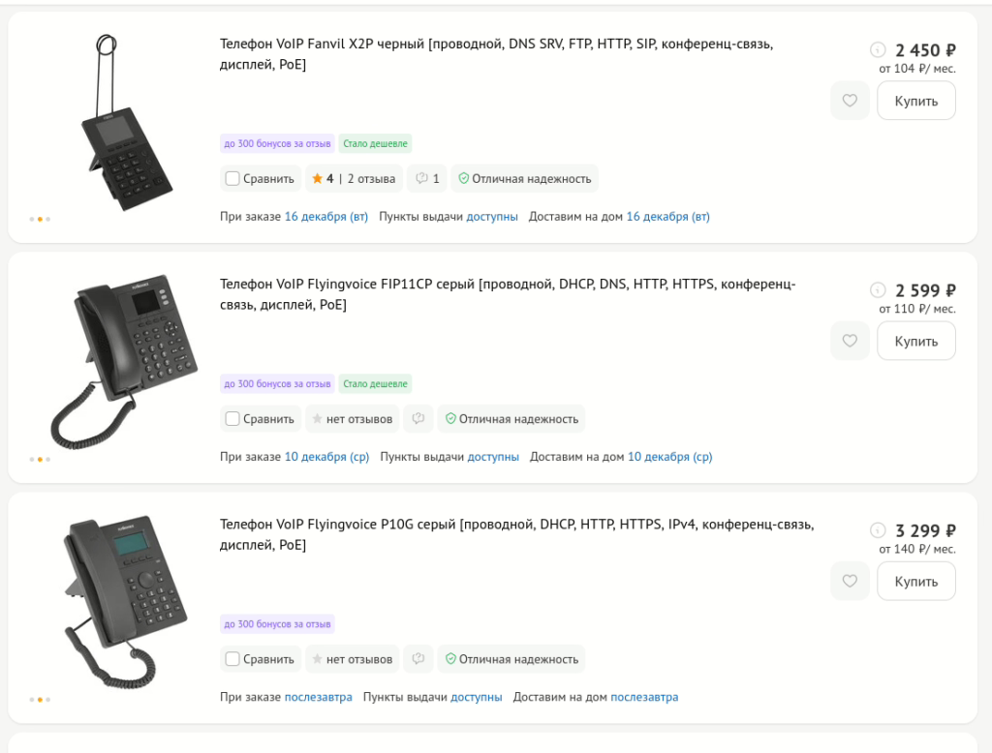Buy the Fanvil X2P phone
This screenshot has width=992, height=753.
pos(915,101)
